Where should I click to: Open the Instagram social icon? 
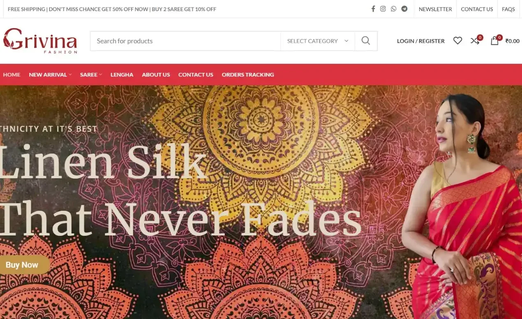coord(383,9)
